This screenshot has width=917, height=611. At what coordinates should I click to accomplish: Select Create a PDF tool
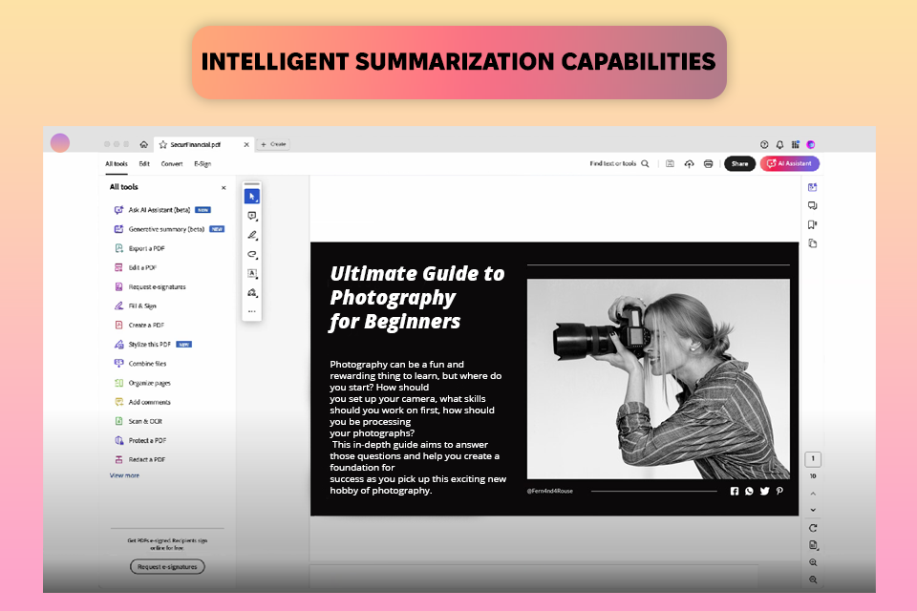pyautogui.click(x=139, y=326)
